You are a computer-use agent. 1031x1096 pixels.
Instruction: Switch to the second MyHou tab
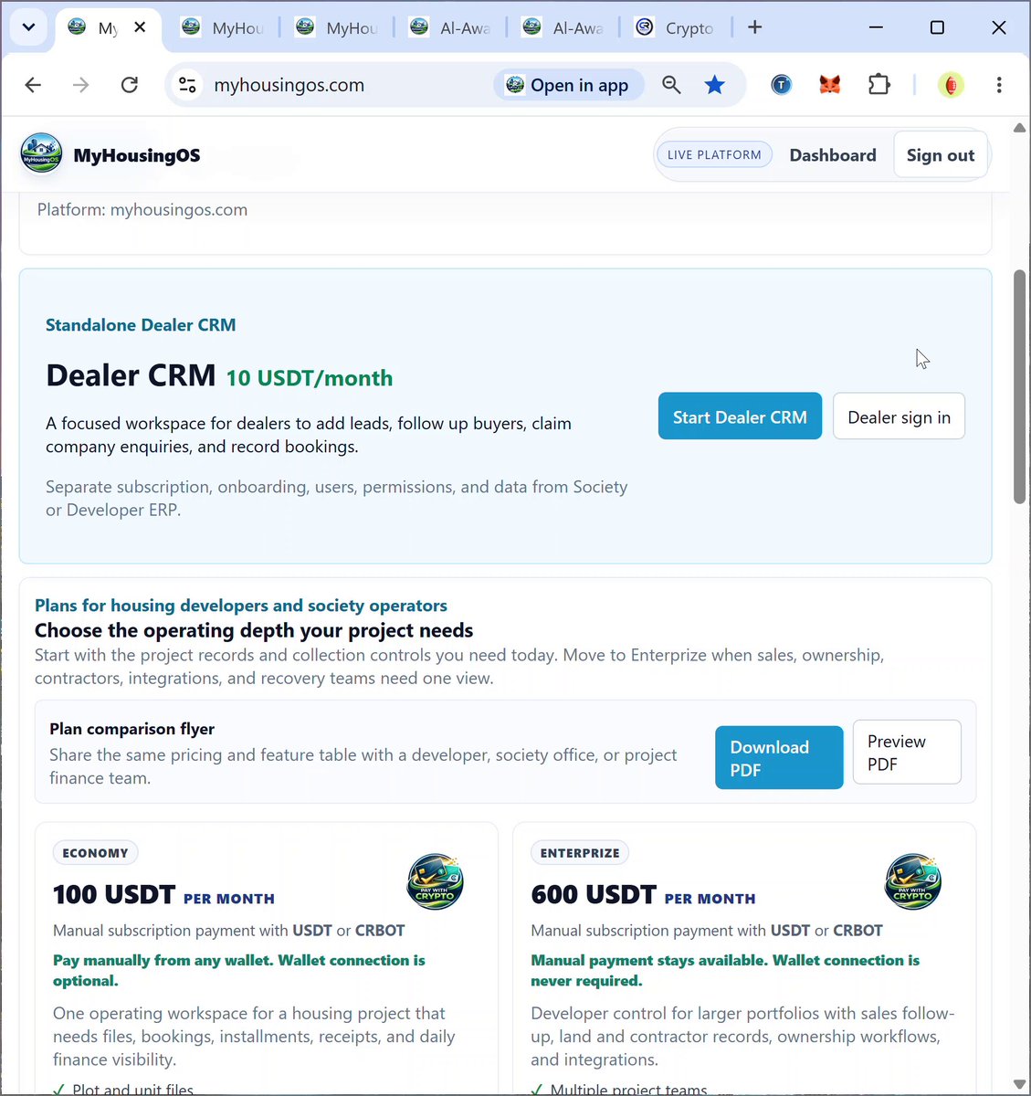click(x=222, y=27)
